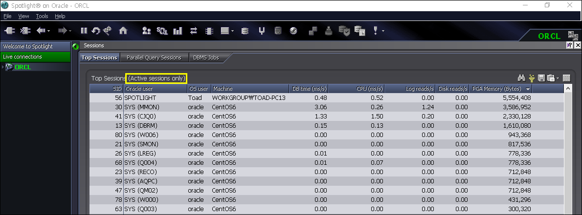Image resolution: width=582 pixels, height=215 pixels.
Task: Go to Home page via house icon
Action: 123,31
